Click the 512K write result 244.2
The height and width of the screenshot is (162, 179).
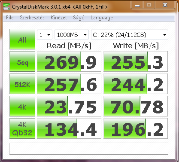point(136,84)
